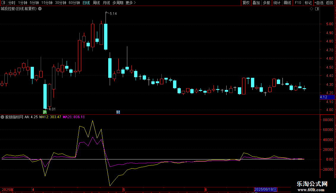Open the 多周期 multi-period view

point(118,3)
